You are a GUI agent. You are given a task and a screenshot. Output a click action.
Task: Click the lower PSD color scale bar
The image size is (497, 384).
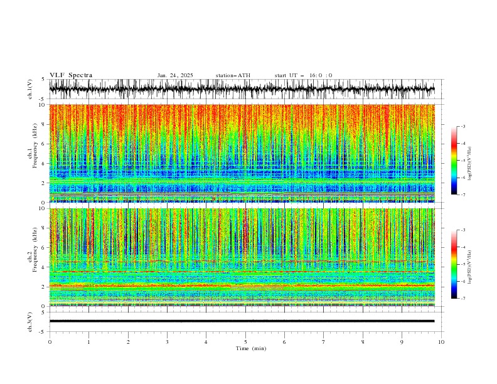click(454, 264)
